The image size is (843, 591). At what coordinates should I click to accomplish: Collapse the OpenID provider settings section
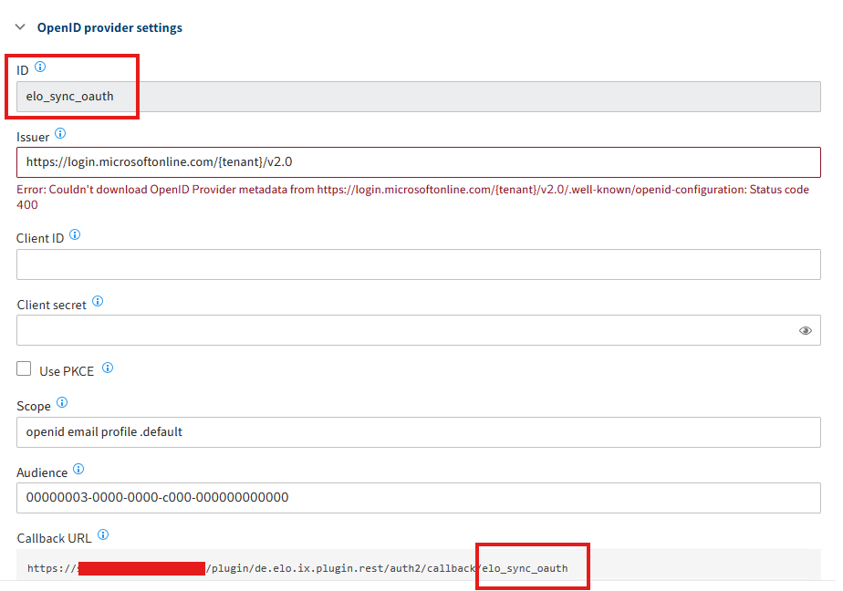(x=20, y=27)
